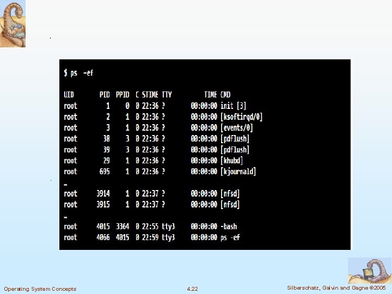Click PID value 29

[x=106, y=161]
